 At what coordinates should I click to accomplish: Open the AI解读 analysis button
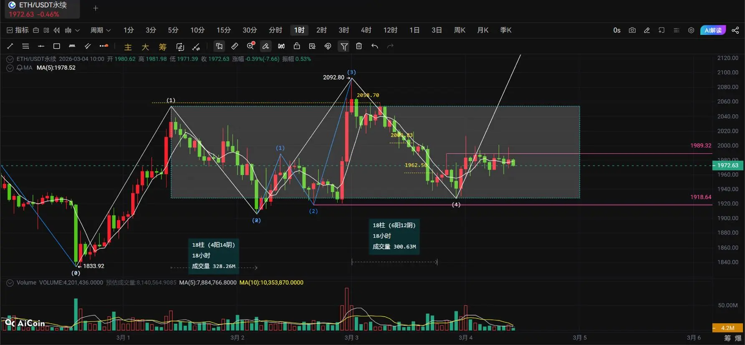click(713, 30)
